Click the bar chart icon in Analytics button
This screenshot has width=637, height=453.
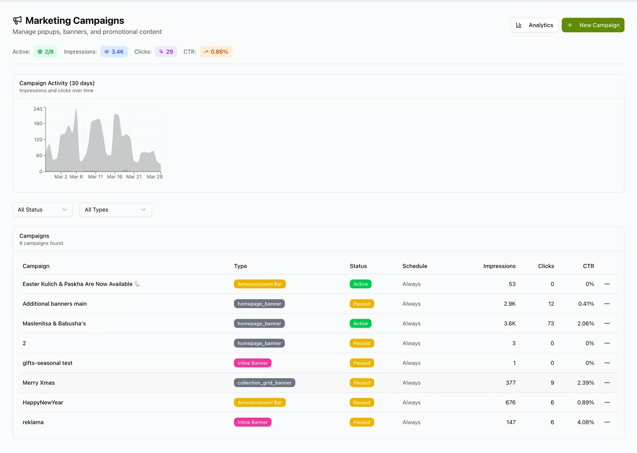click(519, 25)
